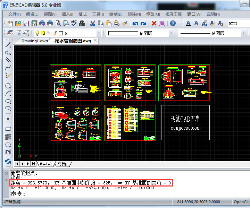Open the 标注(N) menu

[x=134, y=14]
